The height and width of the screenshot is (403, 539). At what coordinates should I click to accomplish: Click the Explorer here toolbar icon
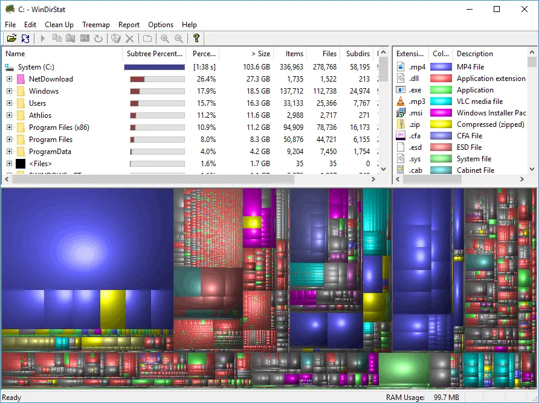(71, 38)
